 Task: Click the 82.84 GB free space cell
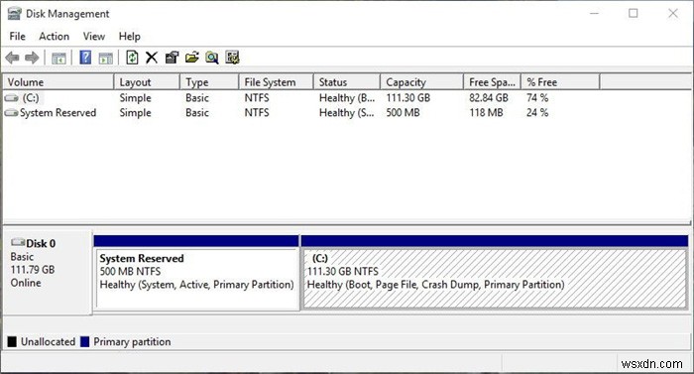pos(489,97)
